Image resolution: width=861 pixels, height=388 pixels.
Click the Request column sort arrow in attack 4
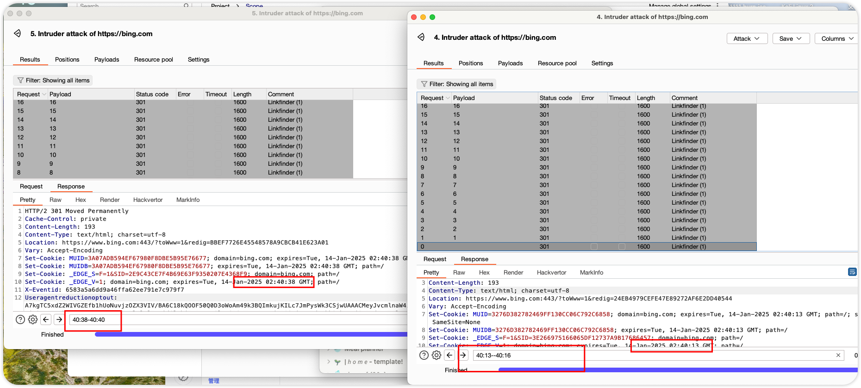(448, 98)
